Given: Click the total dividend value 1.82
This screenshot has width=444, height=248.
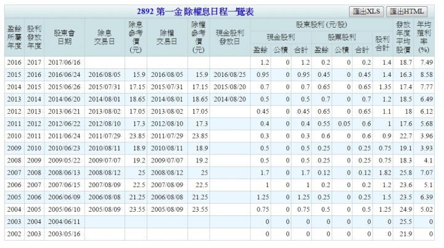Looking at the screenshot, I should click(x=385, y=173).
